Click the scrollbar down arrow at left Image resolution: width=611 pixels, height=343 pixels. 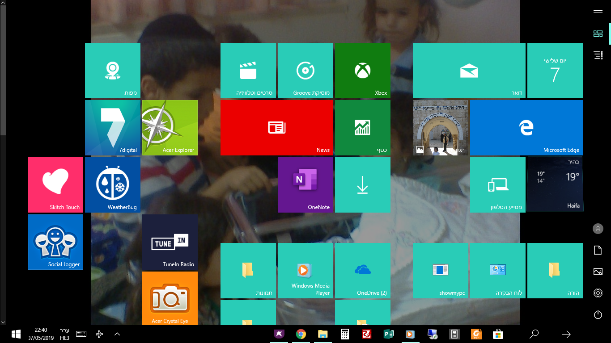click(x=3, y=322)
